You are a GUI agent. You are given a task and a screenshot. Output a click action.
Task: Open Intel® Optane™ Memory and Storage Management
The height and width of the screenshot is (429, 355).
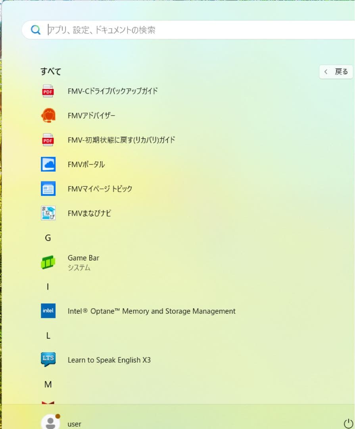(48, 311)
